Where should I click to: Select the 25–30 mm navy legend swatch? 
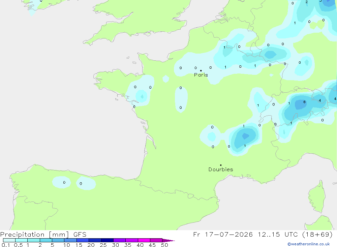(x=107, y=240)
